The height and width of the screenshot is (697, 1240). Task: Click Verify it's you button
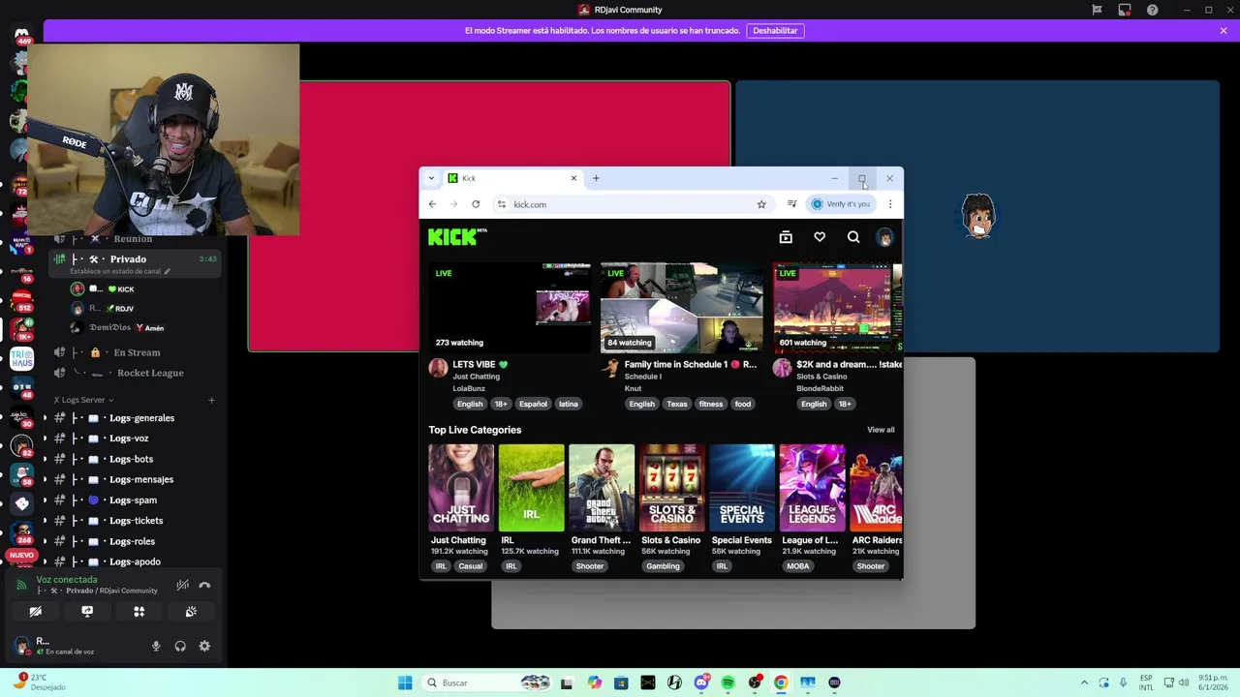[841, 204]
